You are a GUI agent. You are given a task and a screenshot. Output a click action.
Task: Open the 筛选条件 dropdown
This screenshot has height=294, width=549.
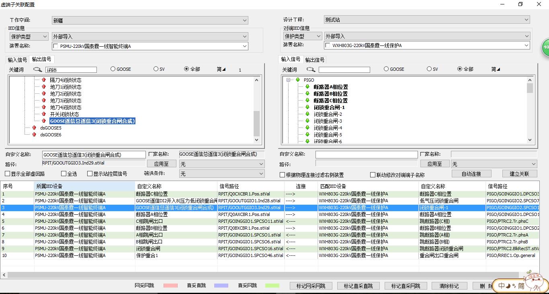(221, 174)
